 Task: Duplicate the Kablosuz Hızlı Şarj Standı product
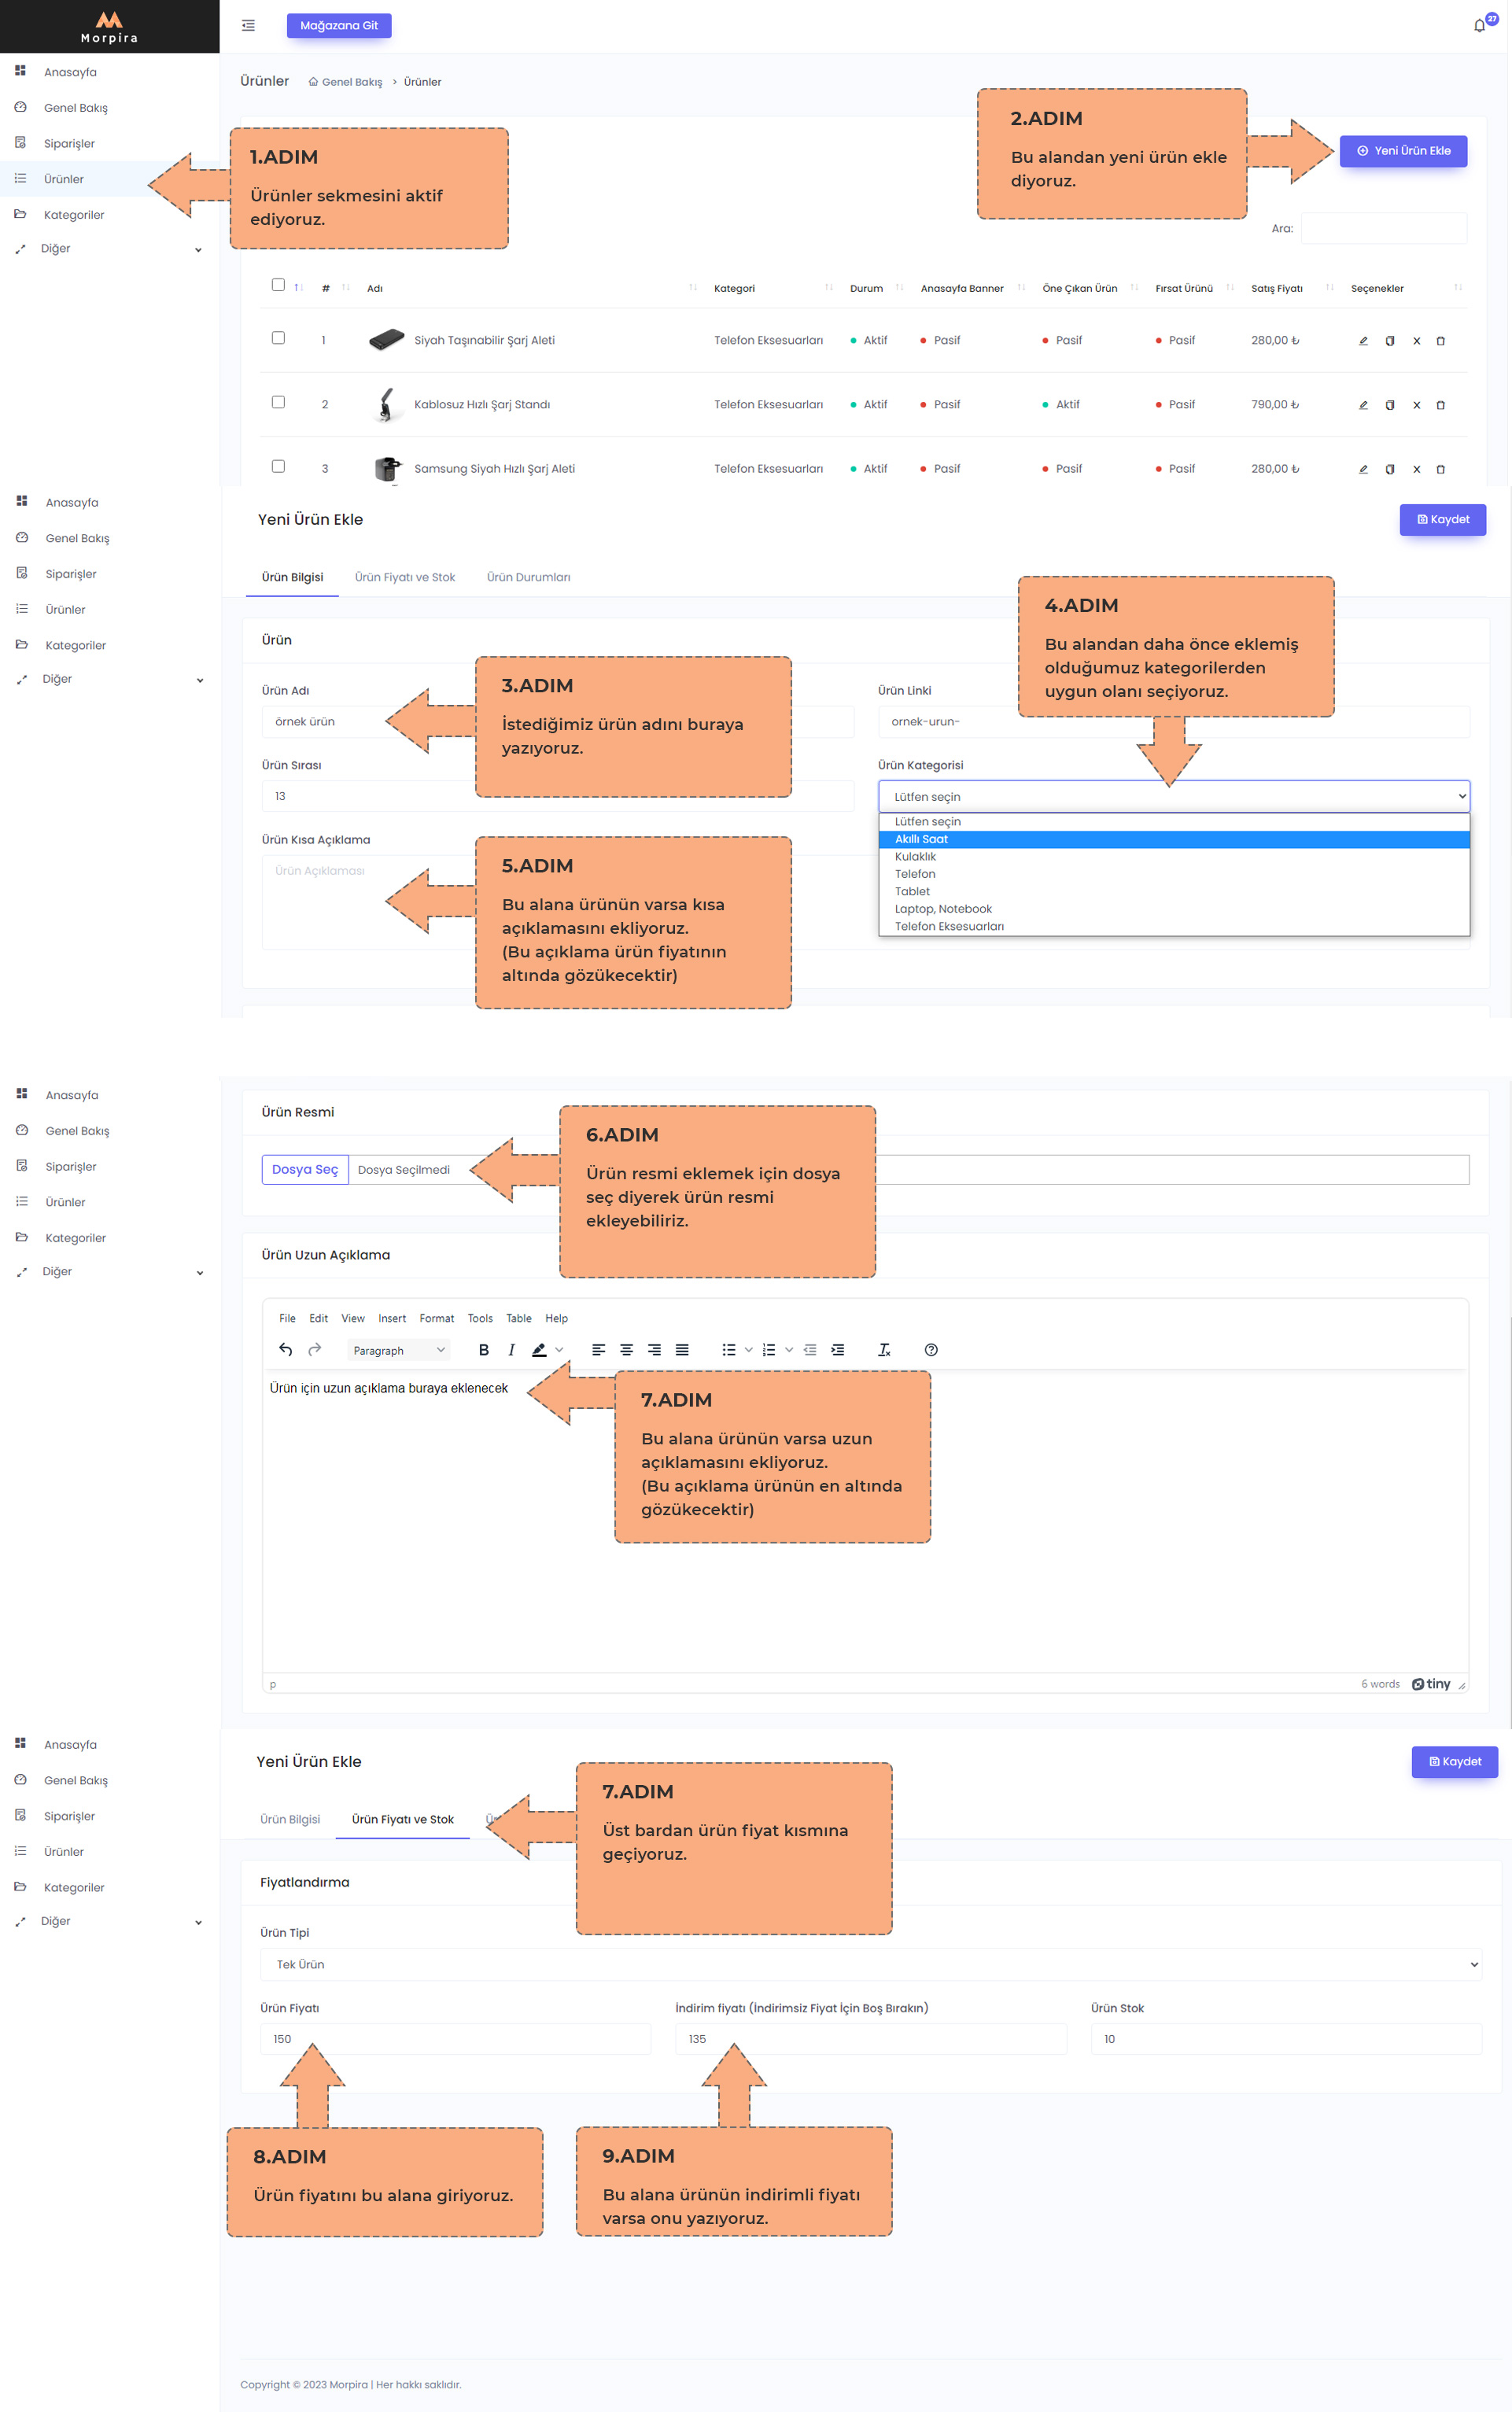[1390, 405]
